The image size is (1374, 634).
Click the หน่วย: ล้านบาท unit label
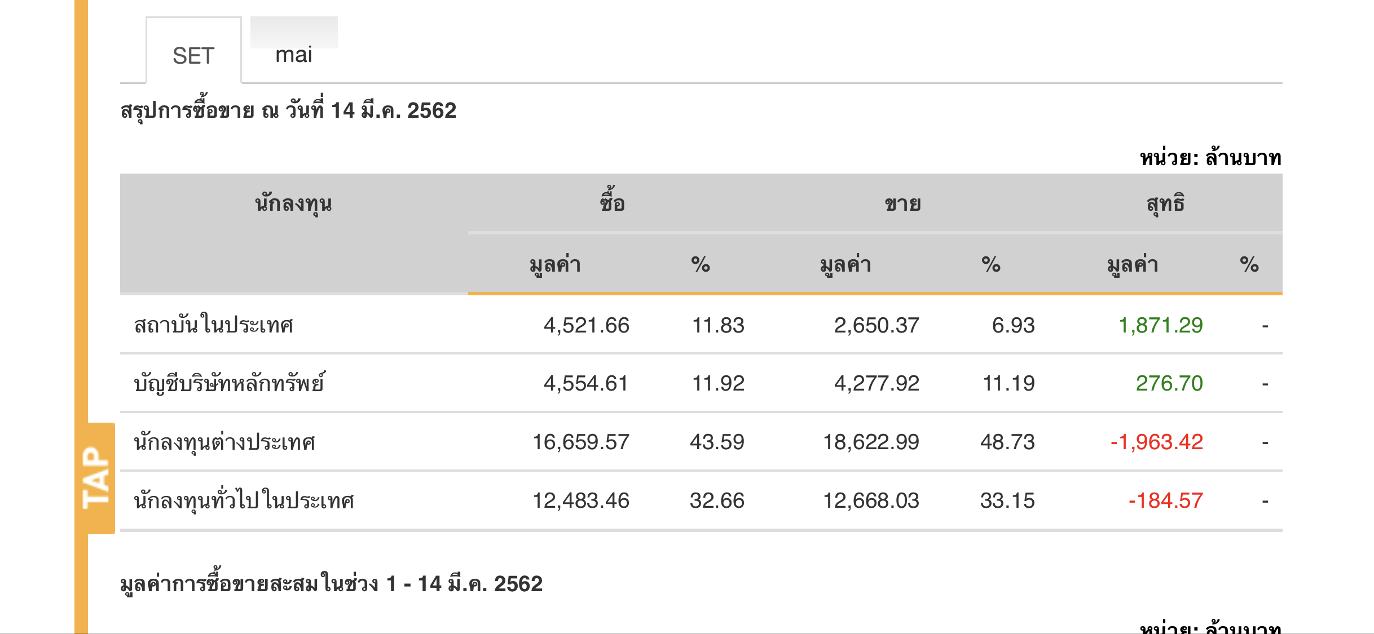1210,158
